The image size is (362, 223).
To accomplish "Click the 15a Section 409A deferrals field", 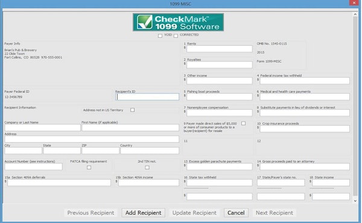I will click(59, 183).
